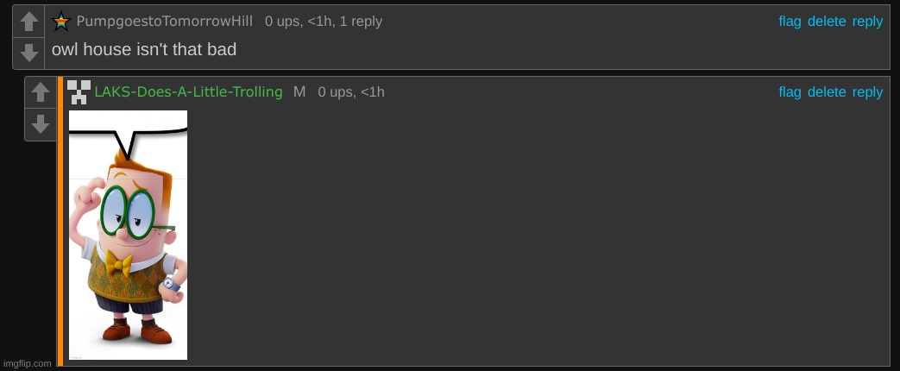
Task: Click the rainbow star icon beside PumpgoestoTomorrowHill
Action: [61, 22]
